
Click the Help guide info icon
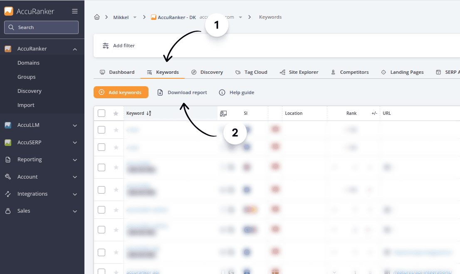point(222,92)
